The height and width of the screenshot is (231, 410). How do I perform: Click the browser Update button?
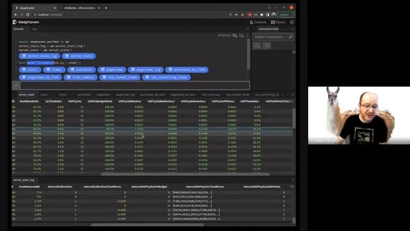pos(285,15)
